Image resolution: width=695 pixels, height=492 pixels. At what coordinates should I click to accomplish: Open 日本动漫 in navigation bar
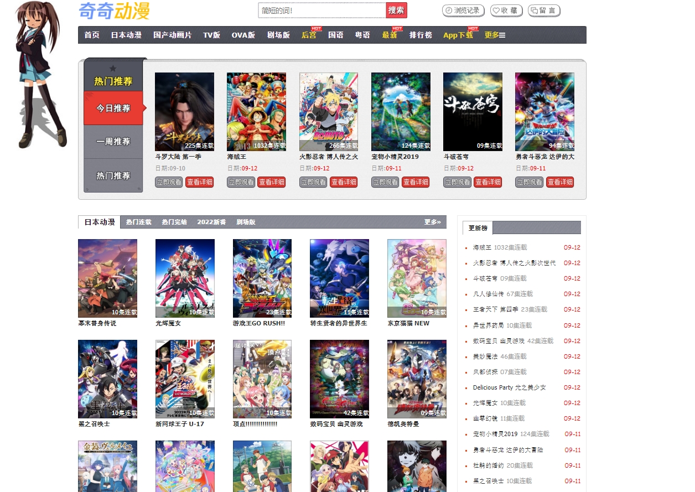click(126, 35)
